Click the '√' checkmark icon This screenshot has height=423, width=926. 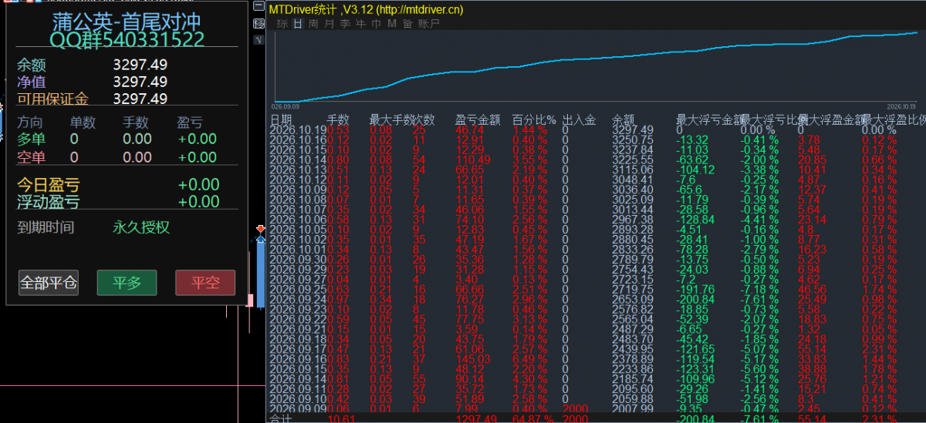(259, 39)
